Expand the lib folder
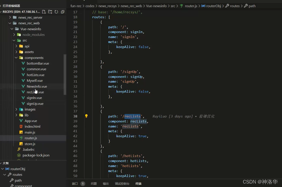 click(16, 115)
